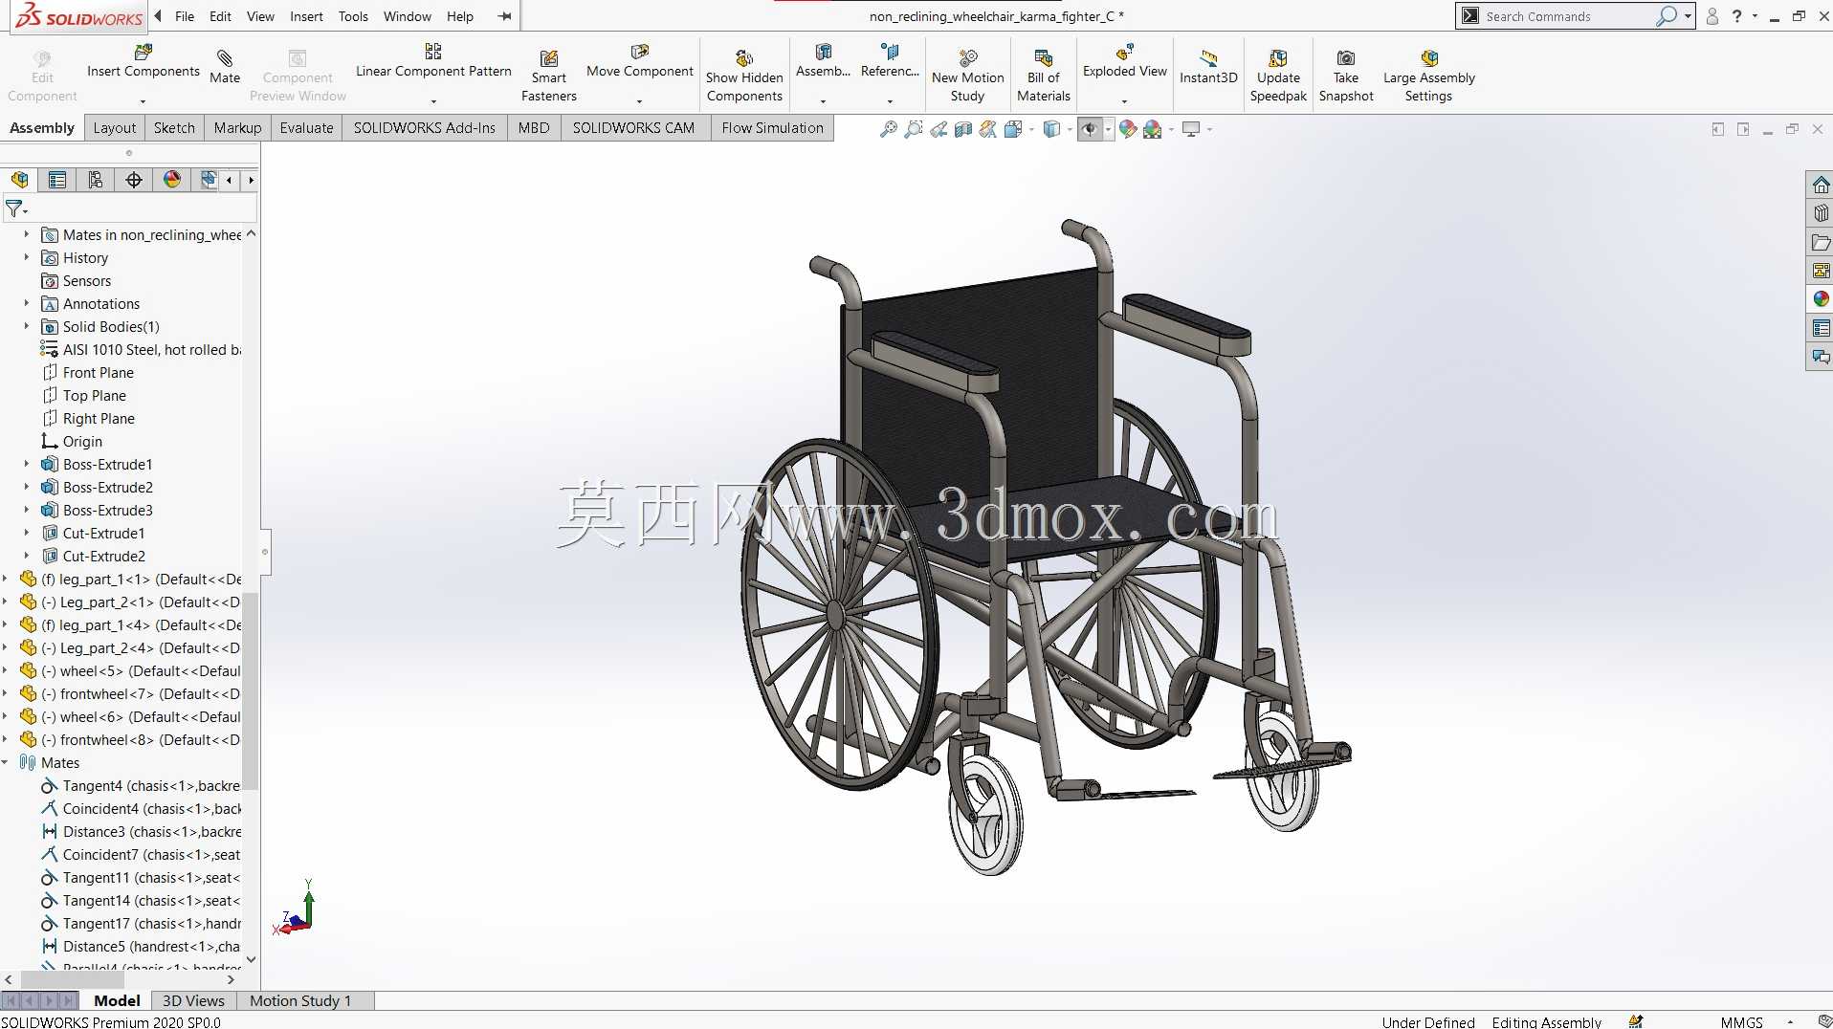Click the Search Commands field
The image size is (1833, 1029).
pyautogui.click(x=1569, y=16)
